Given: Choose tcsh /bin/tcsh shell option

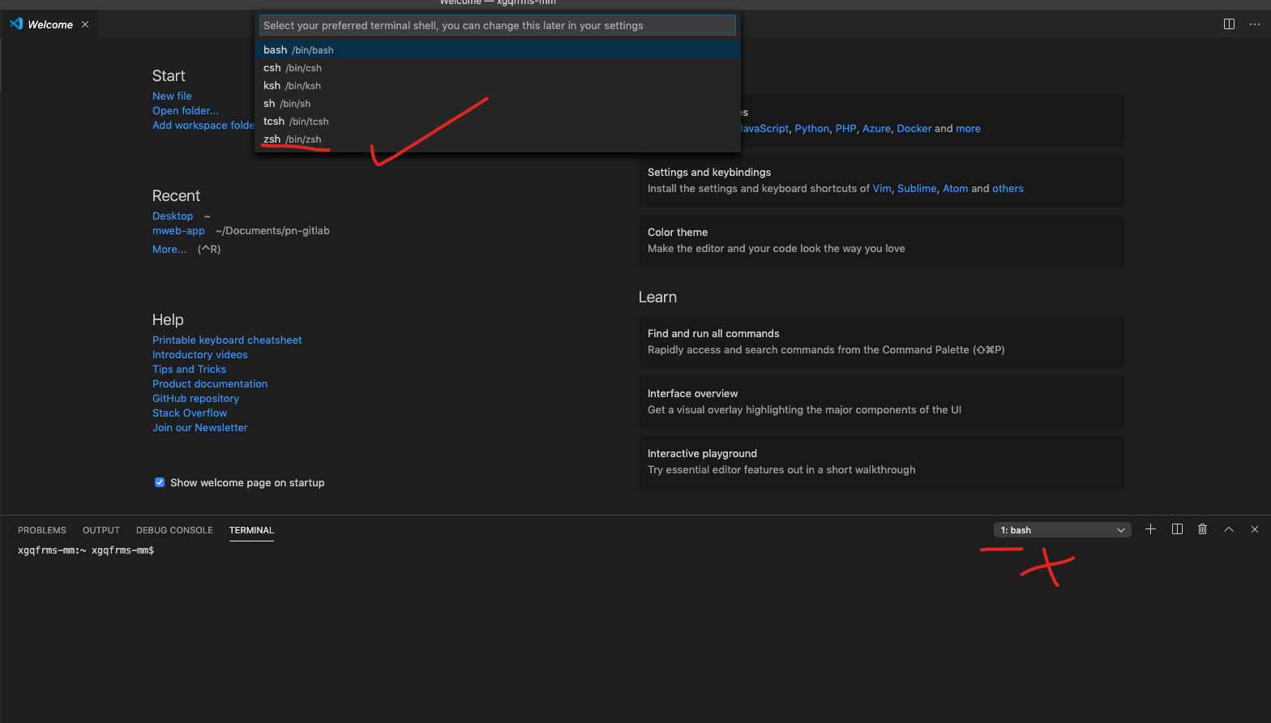Looking at the screenshot, I should point(498,122).
